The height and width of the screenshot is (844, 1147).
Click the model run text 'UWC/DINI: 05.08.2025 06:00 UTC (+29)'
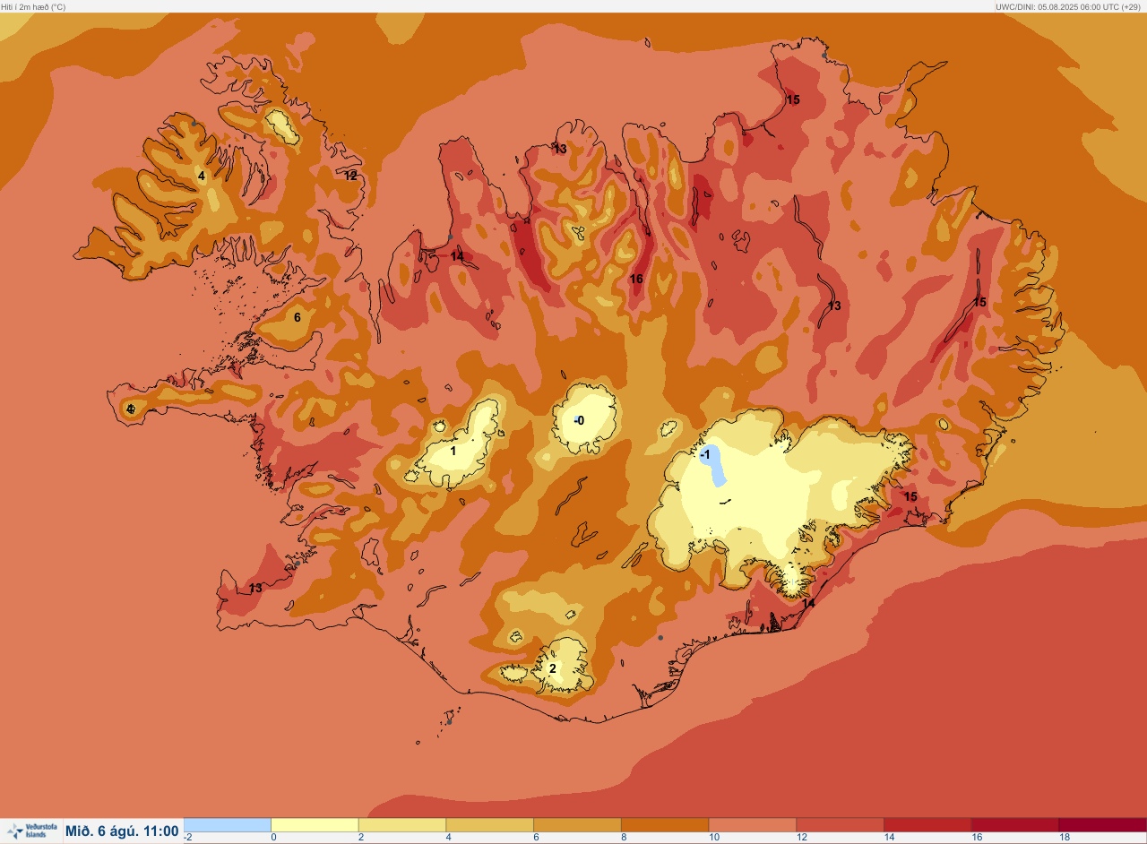click(x=1068, y=6)
